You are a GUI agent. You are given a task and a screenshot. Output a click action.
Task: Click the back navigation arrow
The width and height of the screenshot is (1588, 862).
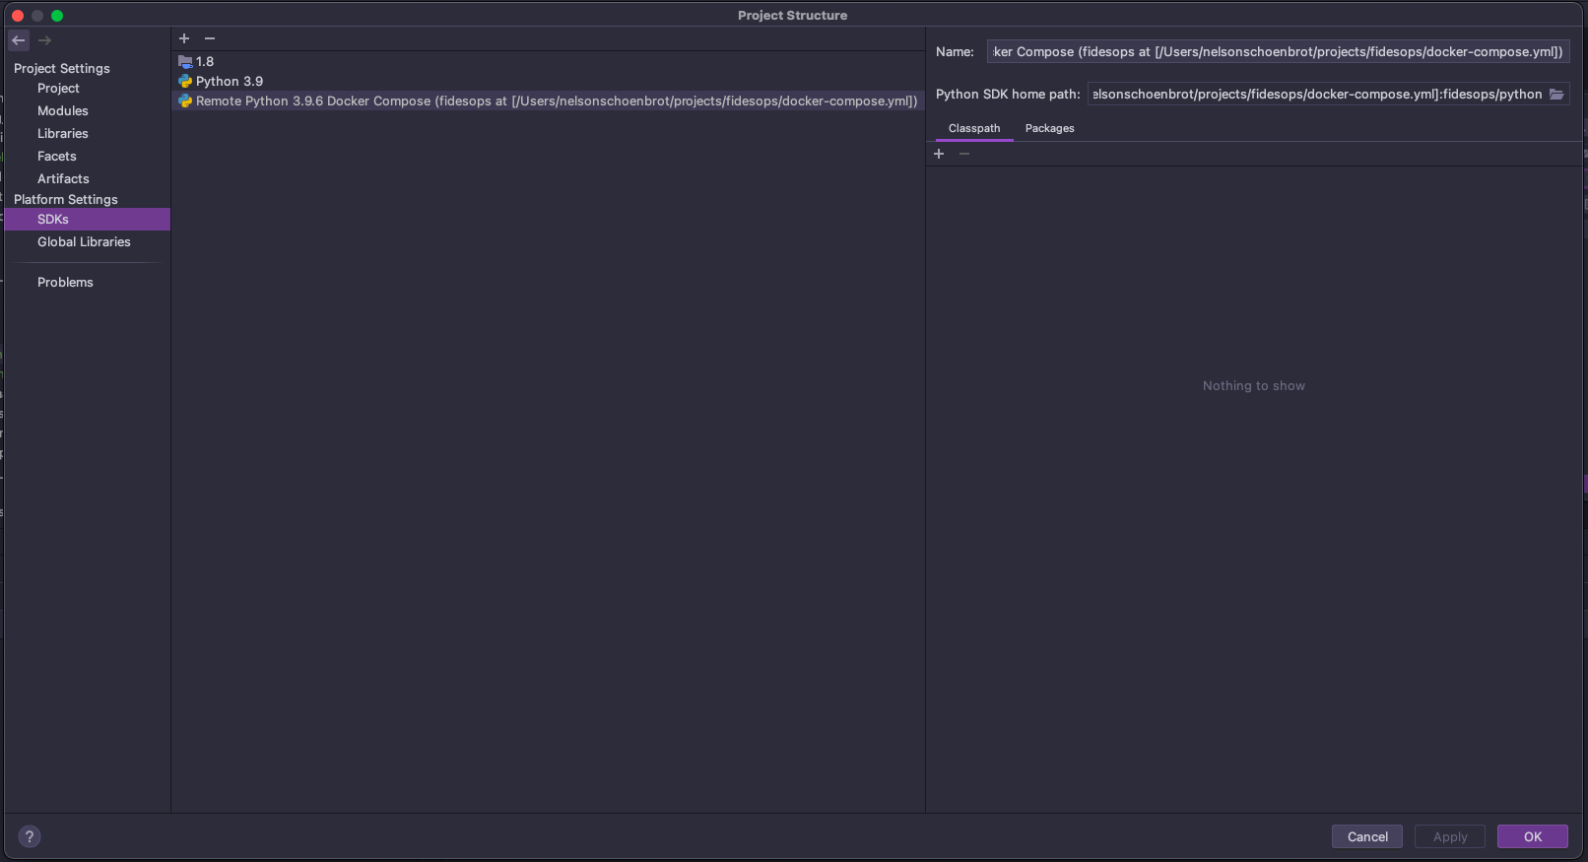click(19, 40)
